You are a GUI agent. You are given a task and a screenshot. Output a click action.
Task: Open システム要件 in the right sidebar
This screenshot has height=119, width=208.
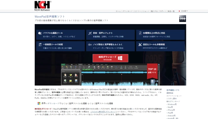pos(171,98)
